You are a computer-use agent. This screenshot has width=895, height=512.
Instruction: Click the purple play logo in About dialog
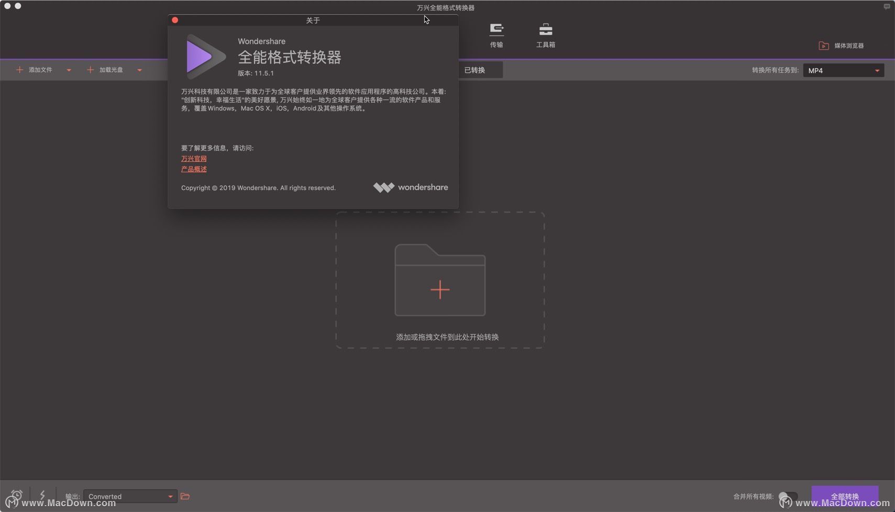[206, 57]
